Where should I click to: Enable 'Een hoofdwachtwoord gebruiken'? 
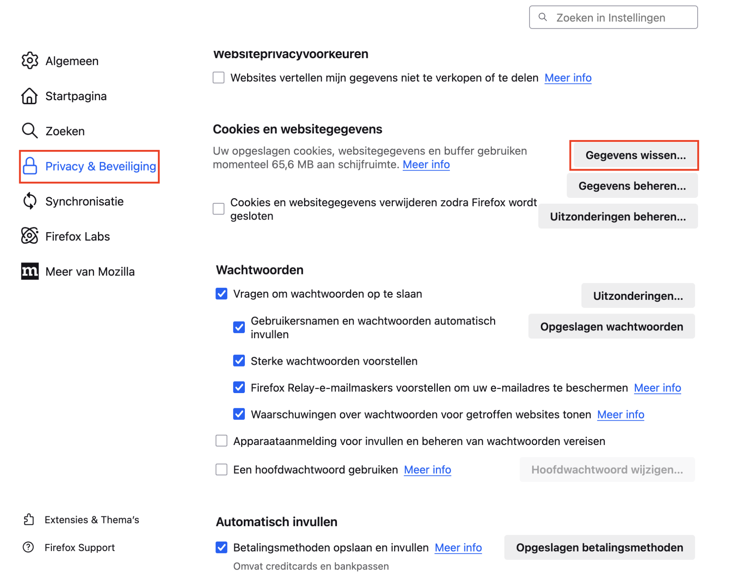point(221,470)
